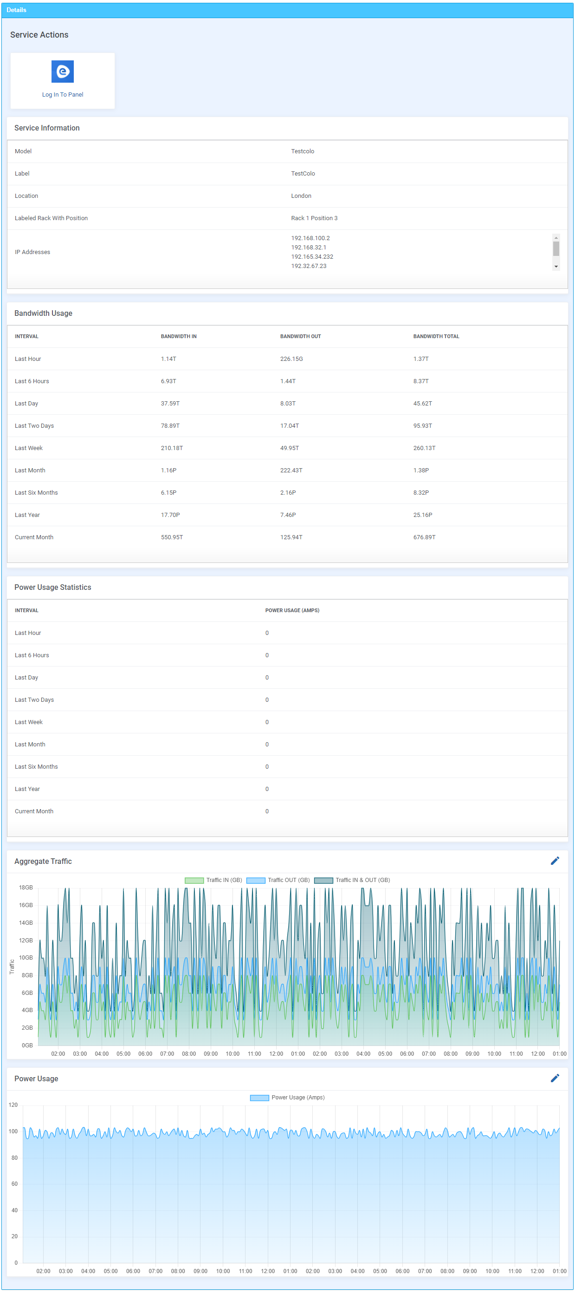Click Last Year bandwidth in value 17.70P
The image size is (575, 1294).
(170, 515)
